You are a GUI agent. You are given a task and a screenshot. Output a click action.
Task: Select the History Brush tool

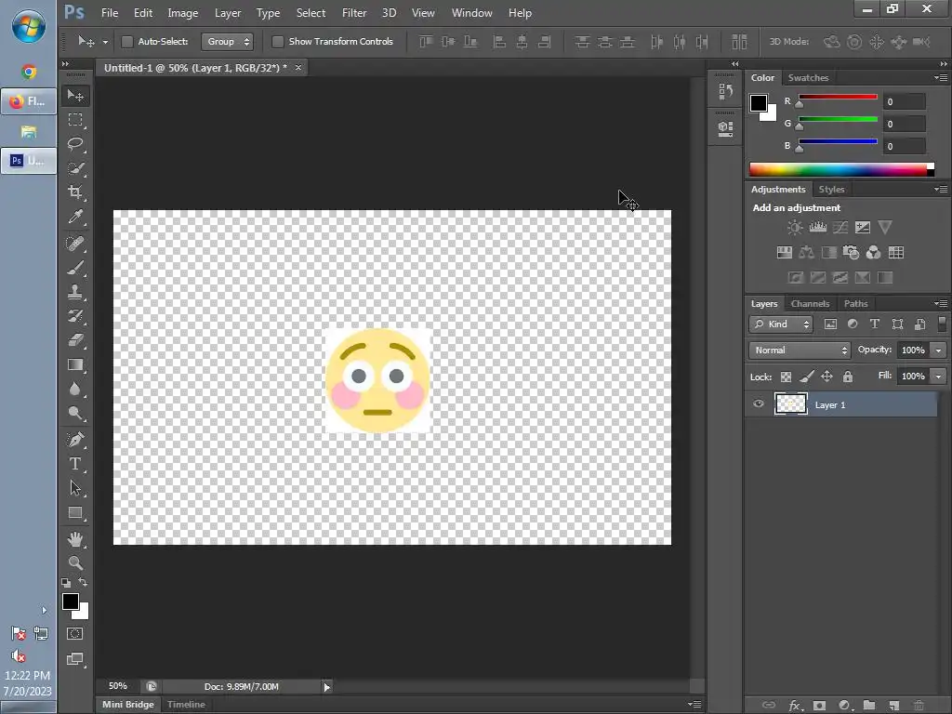75,316
